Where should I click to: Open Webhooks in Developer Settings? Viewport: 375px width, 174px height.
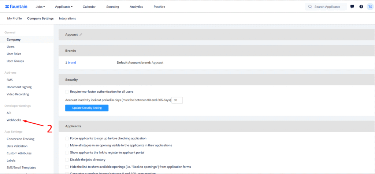14,120
